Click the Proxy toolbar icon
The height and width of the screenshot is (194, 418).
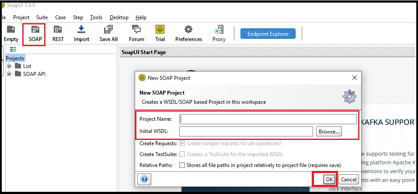point(219,29)
